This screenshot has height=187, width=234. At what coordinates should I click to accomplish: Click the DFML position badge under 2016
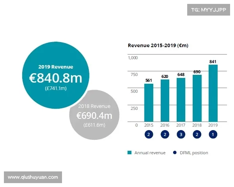pos(165,134)
